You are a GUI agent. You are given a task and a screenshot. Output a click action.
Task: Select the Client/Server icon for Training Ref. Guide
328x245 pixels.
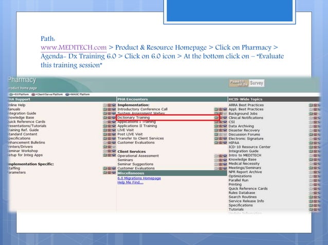110,130
